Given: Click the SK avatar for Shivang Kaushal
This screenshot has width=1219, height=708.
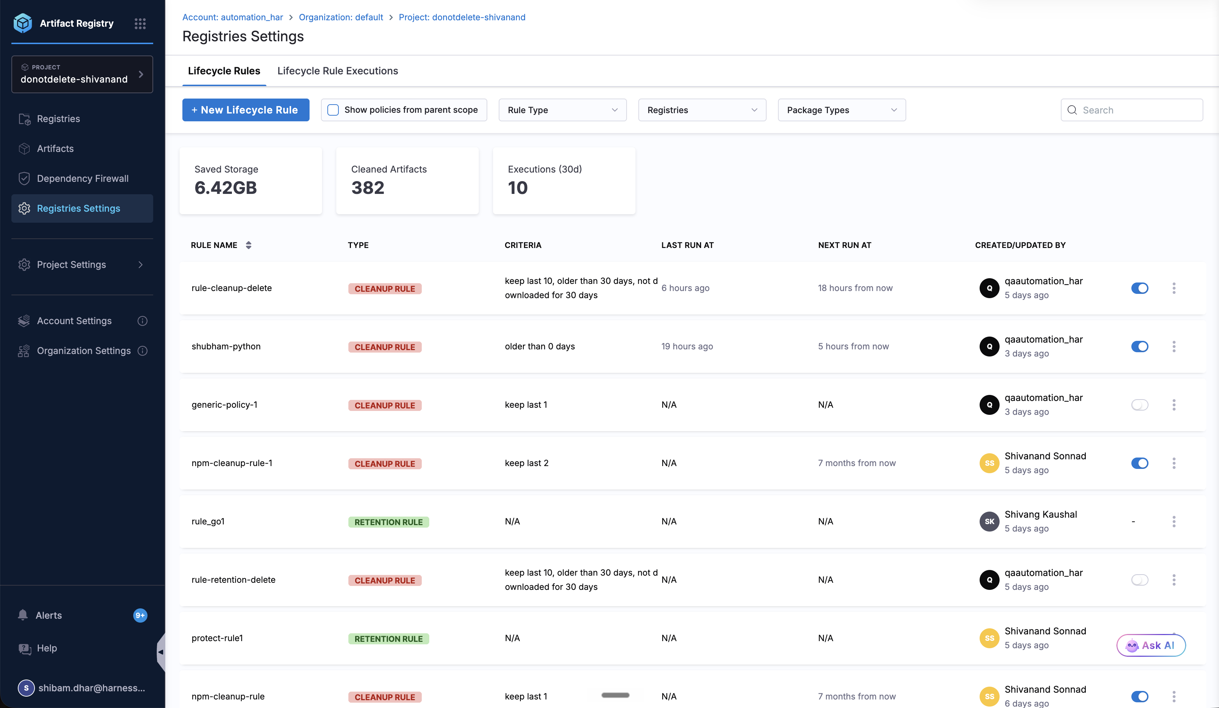Looking at the screenshot, I should coord(990,522).
